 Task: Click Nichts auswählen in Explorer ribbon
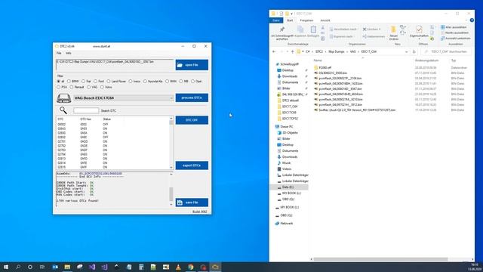454,32
